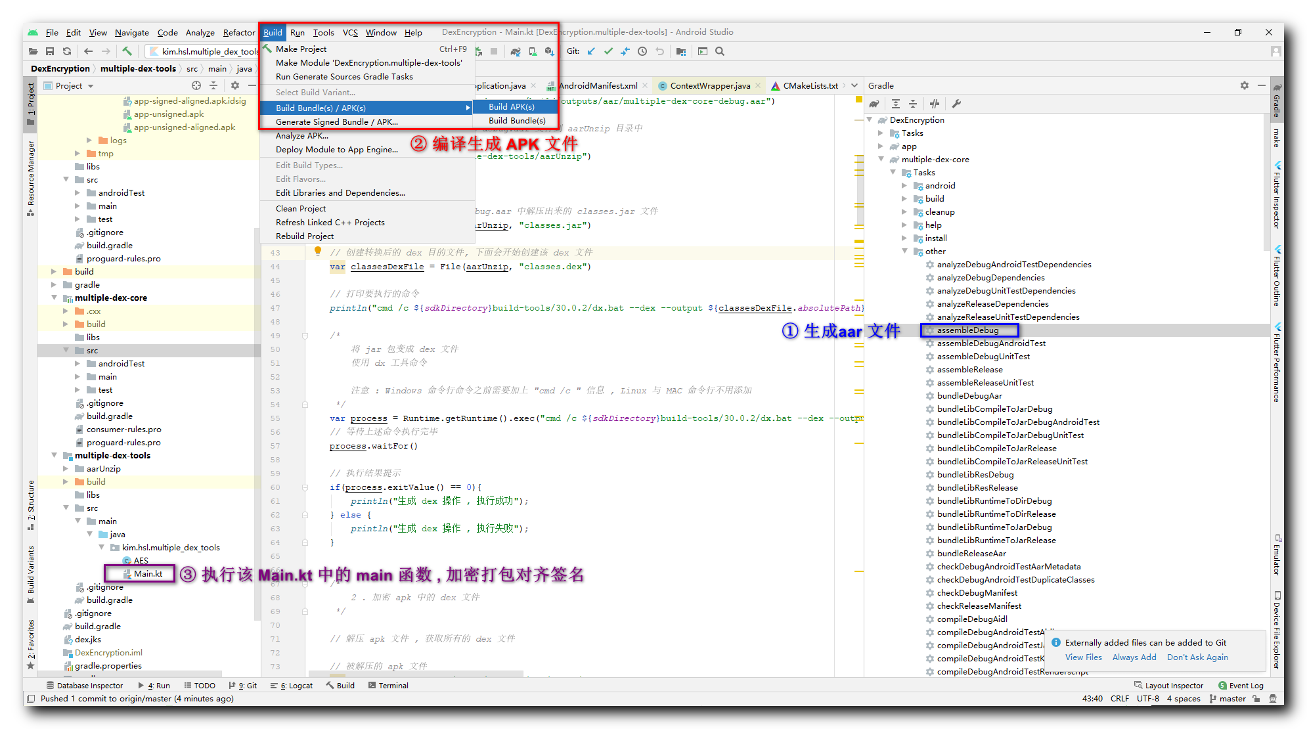Click the Git Commit checkmark icon
This screenshot has height=729, width=1307.
click(x=609, y=51)
